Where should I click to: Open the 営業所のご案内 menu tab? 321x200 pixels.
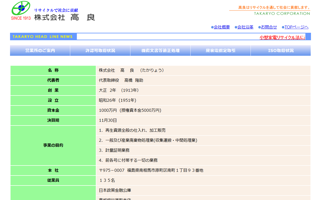coord(40,50)
